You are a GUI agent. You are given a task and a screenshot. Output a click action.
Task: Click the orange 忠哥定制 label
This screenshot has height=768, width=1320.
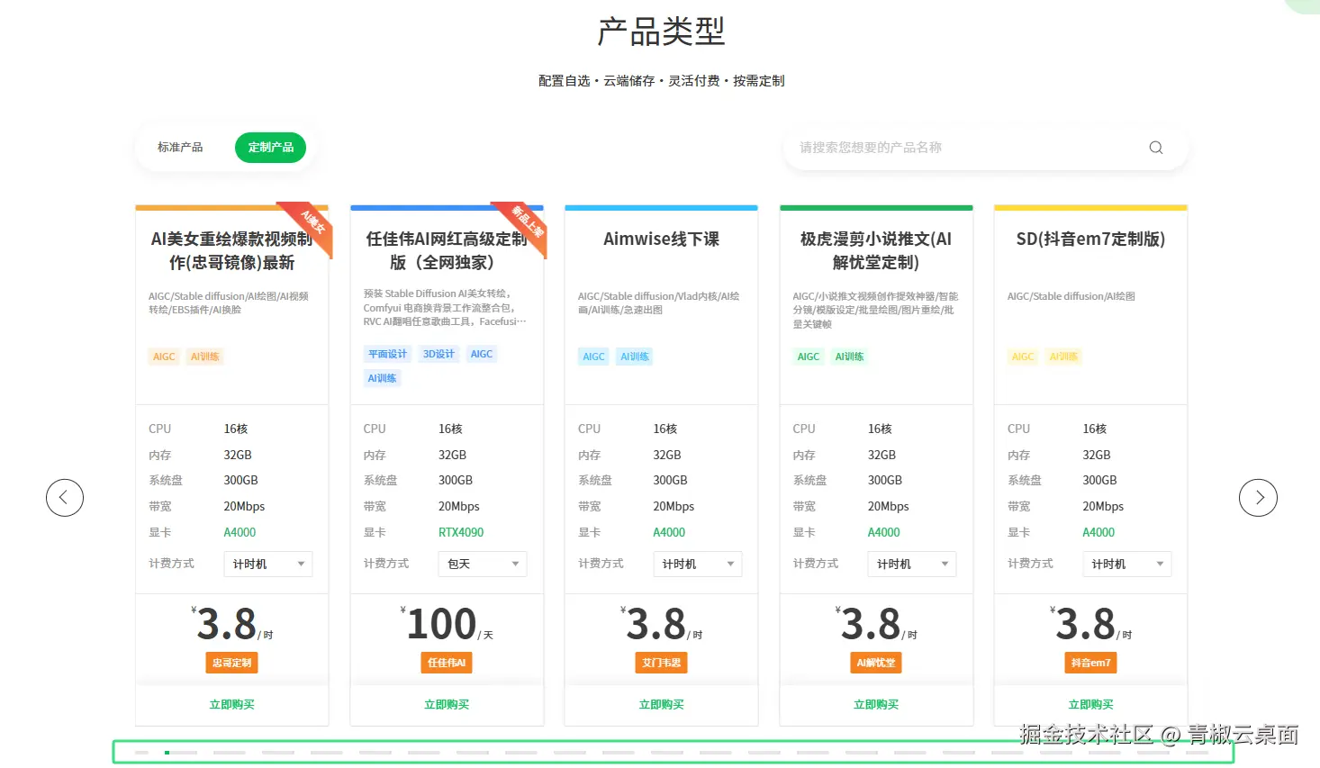pos(232,663)
